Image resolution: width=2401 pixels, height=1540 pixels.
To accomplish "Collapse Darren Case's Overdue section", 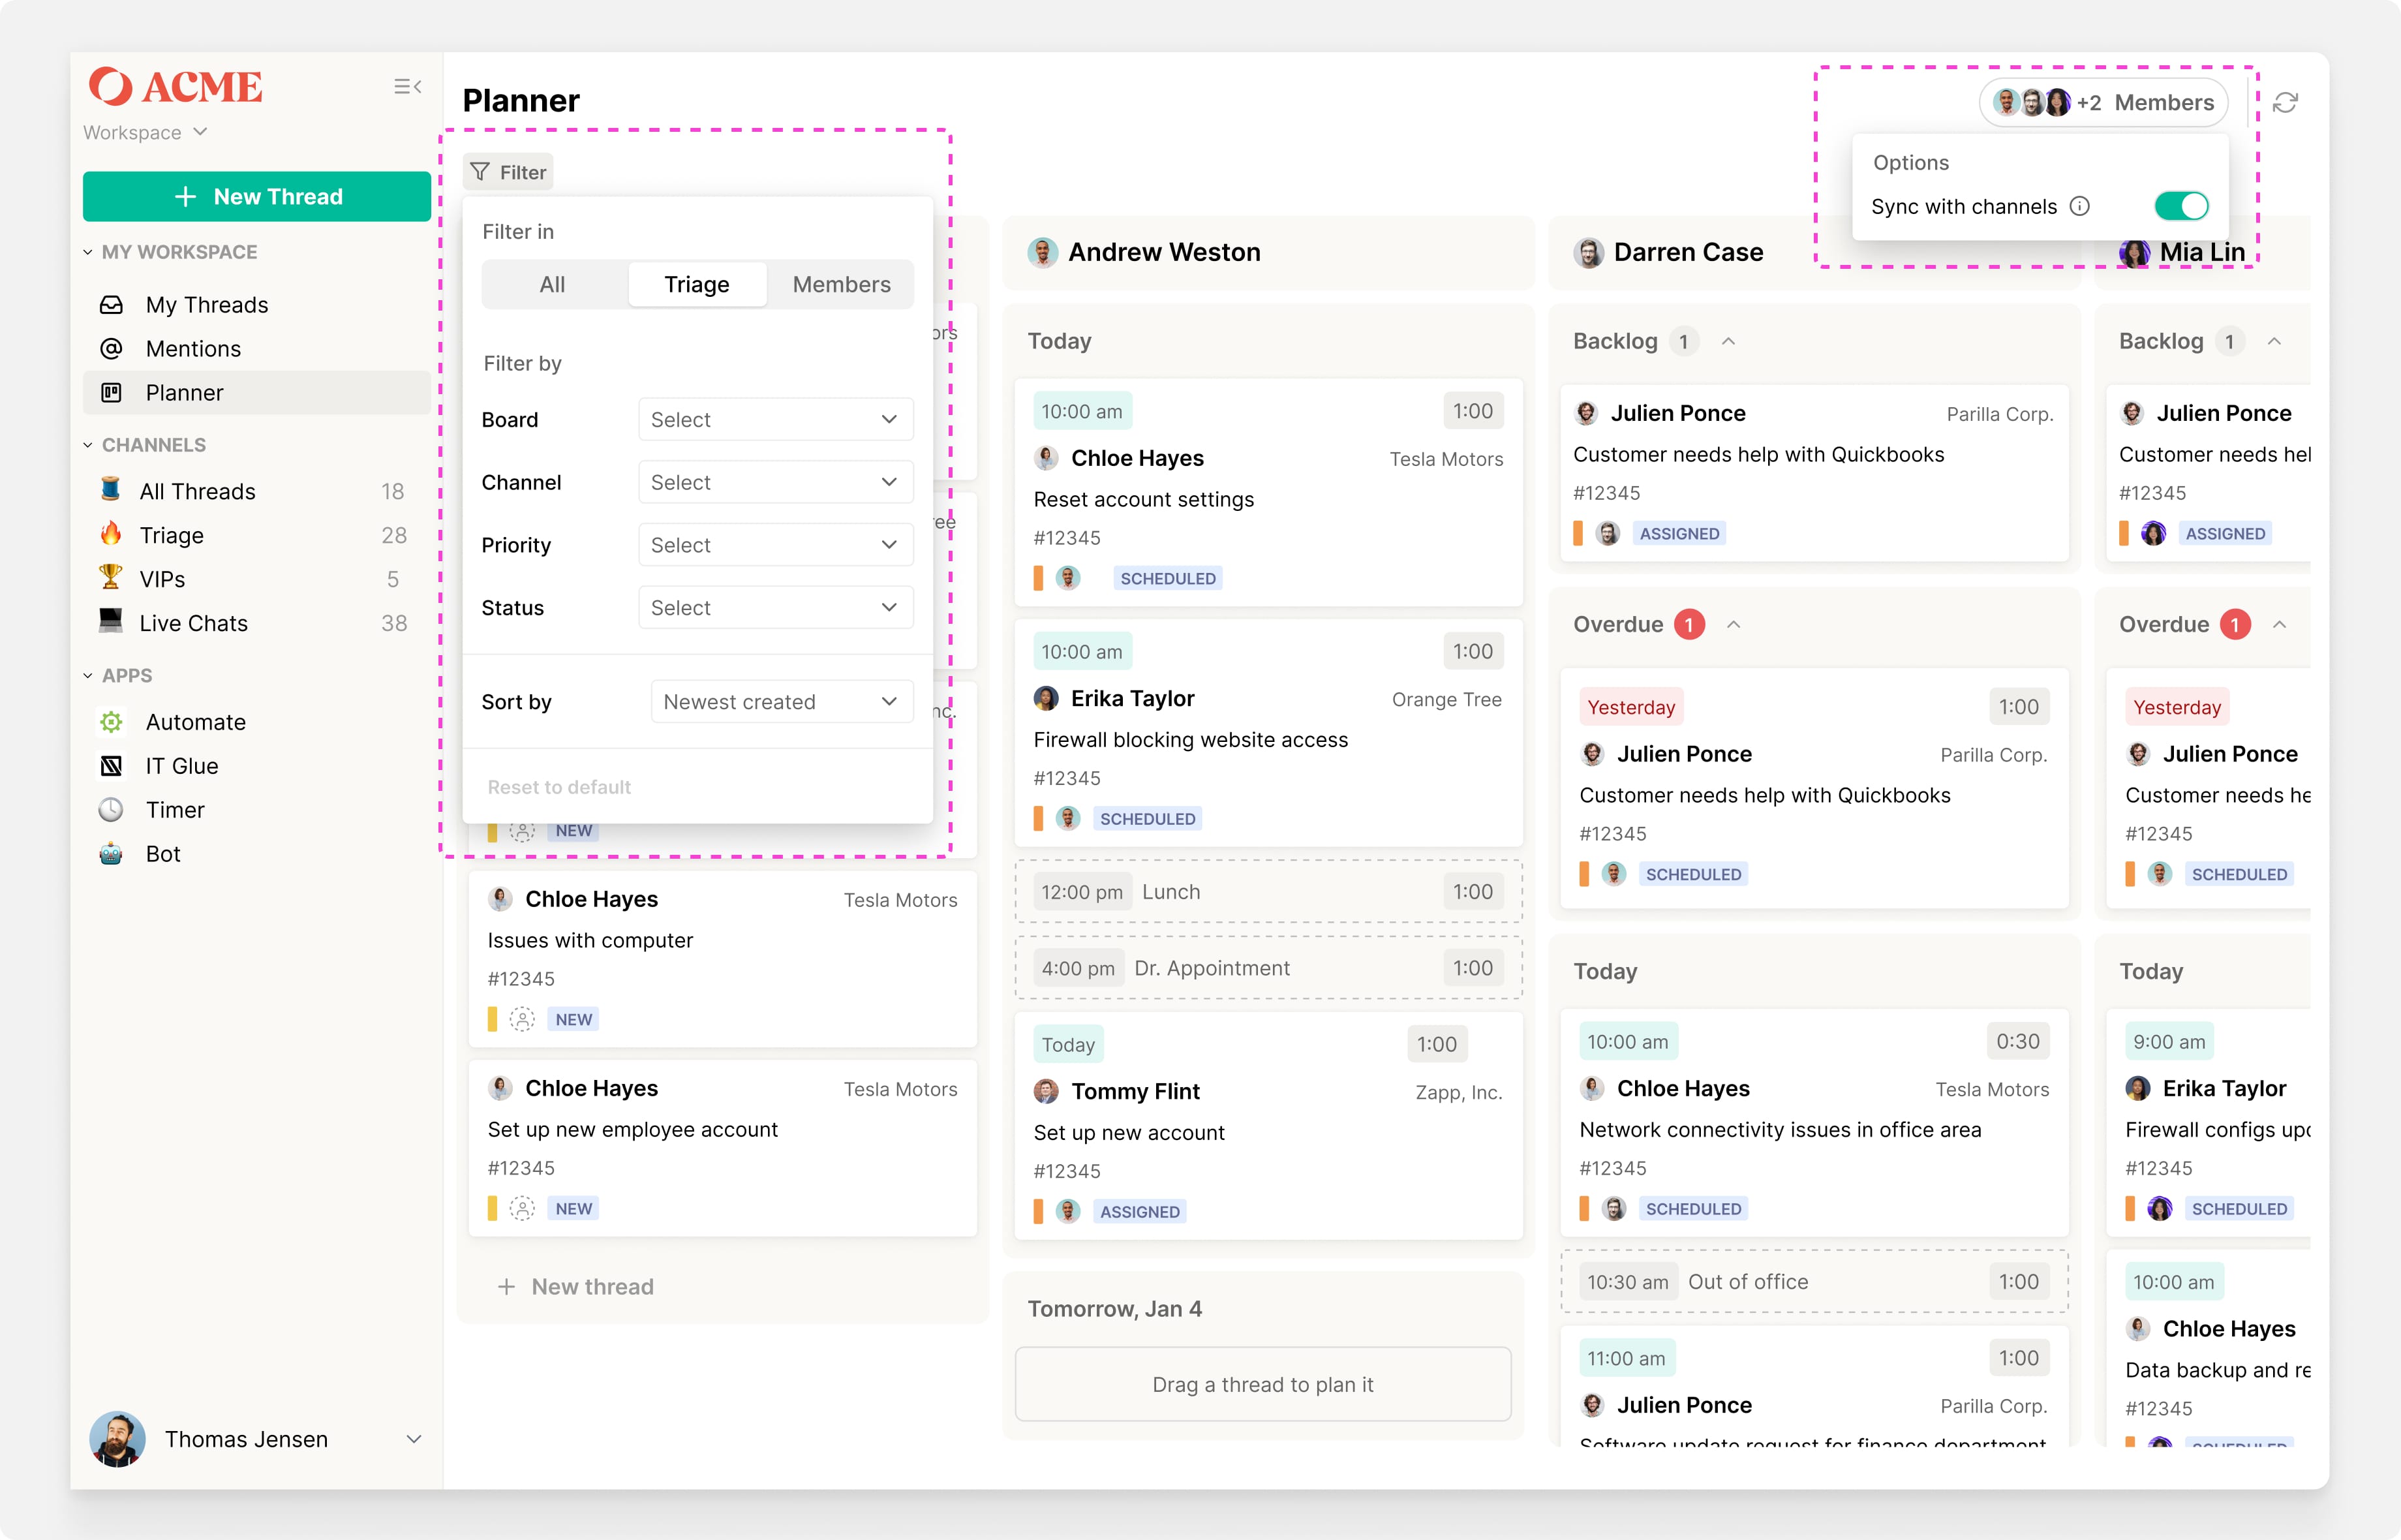I will 1734,625.
